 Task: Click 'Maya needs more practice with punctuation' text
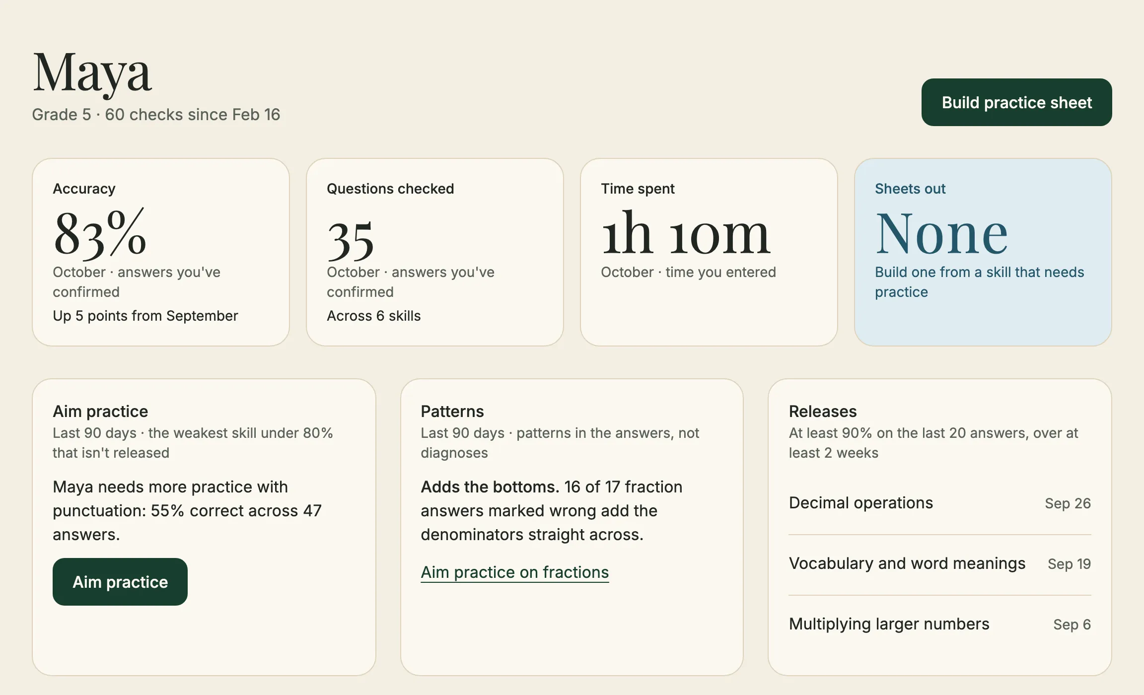point(187,511)
